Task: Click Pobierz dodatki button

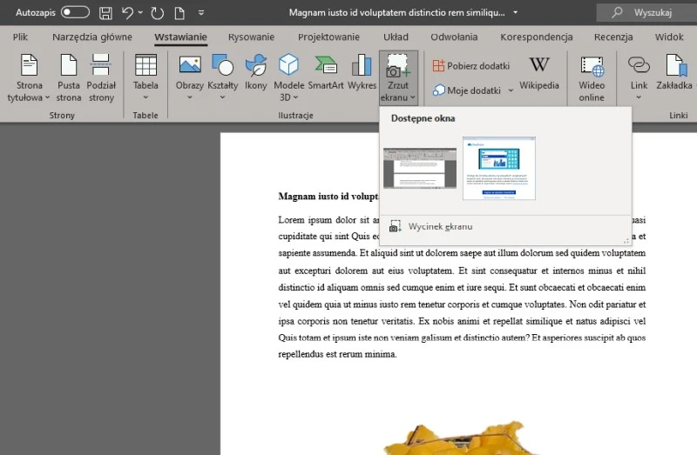Action: pyautogui.click(x=473, y=66)
